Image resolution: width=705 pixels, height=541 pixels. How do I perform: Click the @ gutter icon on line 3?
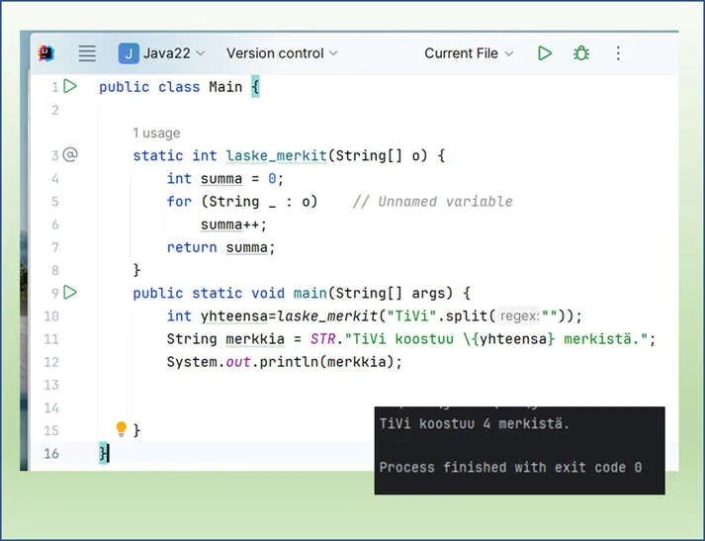70,155
